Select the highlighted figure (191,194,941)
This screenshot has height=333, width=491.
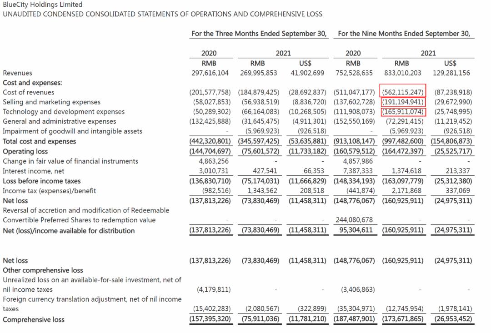pos(403,102)
